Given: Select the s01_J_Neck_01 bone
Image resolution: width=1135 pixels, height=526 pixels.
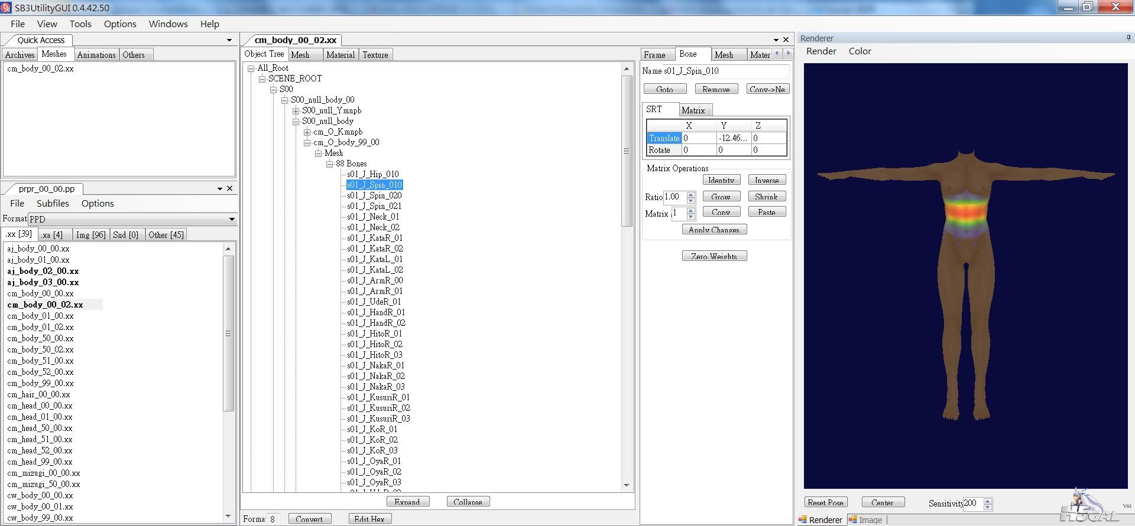Looking at the screenshot, I should click(x=373, y=217).
